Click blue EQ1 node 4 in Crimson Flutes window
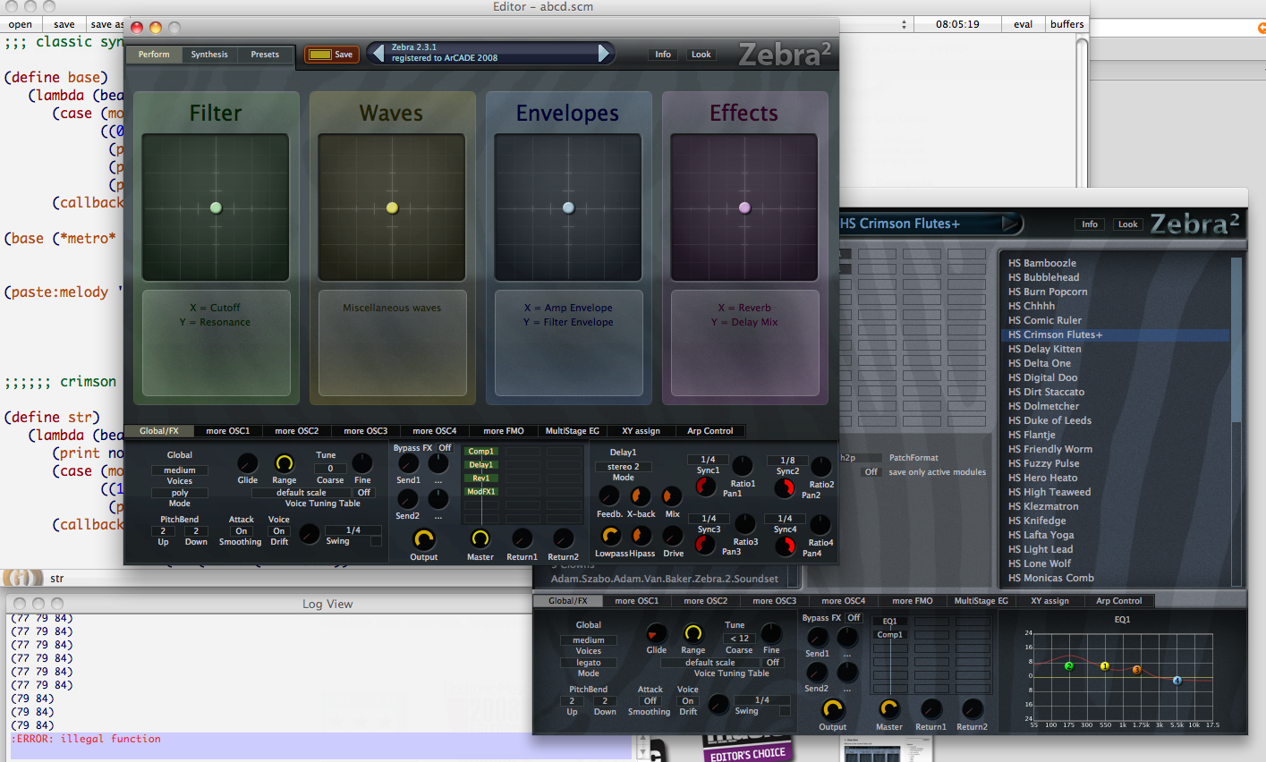1266x762 pixels. tap(1177, 681)
